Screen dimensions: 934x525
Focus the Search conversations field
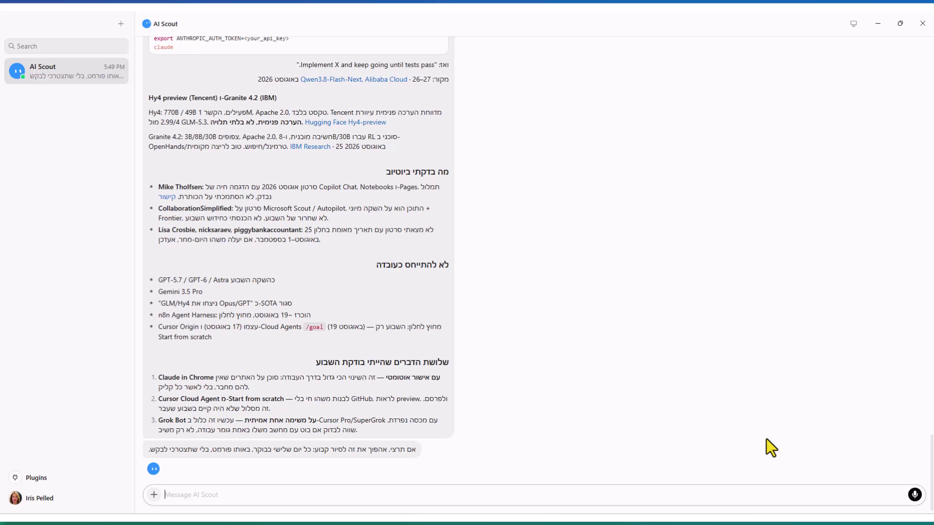click(67, 46)
